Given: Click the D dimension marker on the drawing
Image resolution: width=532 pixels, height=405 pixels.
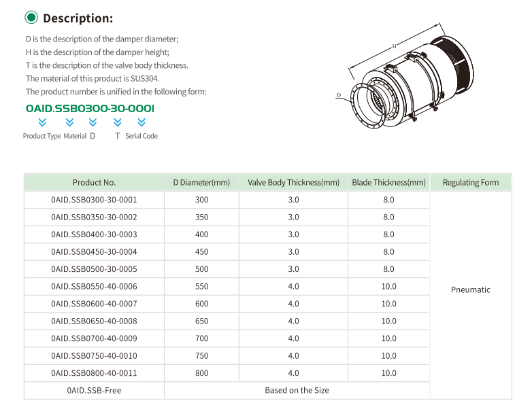Looking at the screenshot, I should coord(339,96).
